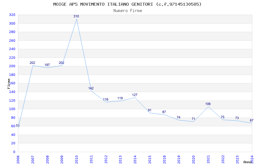
Task: Click the data label 74 for 2019
Action: 178,117
